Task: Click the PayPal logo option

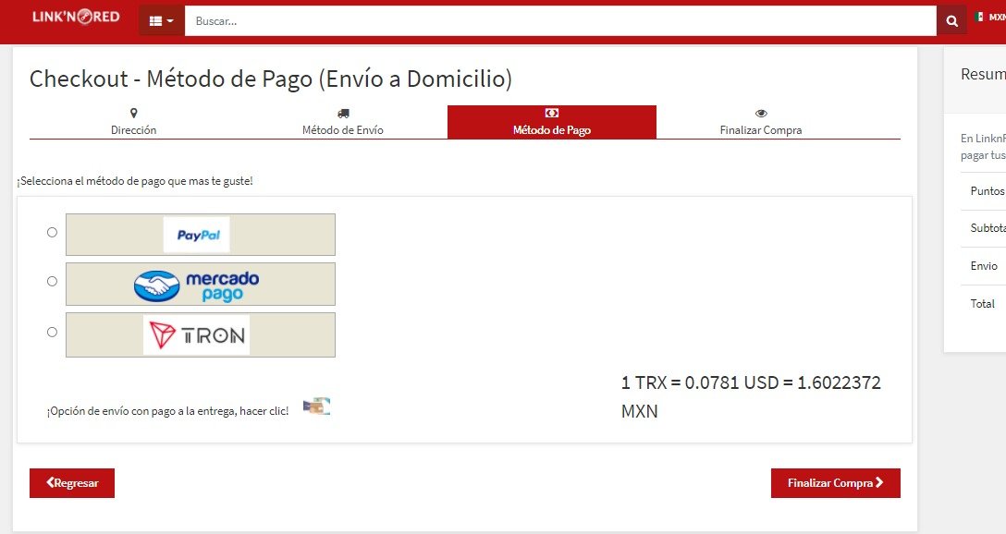Action: click(x=200, y=235)
